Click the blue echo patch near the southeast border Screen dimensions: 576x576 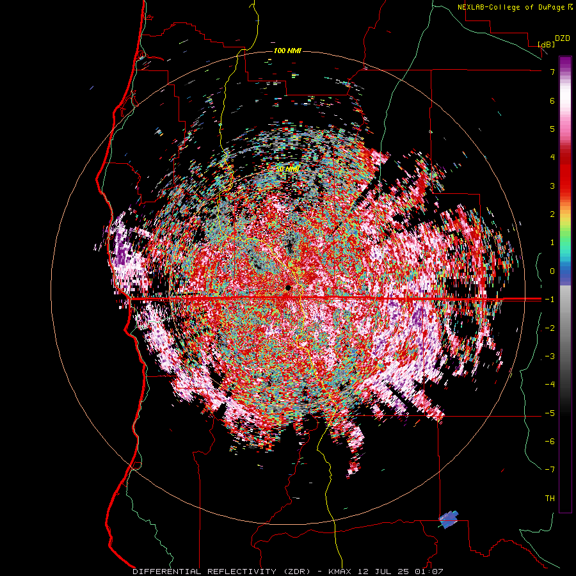(x=449, y=520)
